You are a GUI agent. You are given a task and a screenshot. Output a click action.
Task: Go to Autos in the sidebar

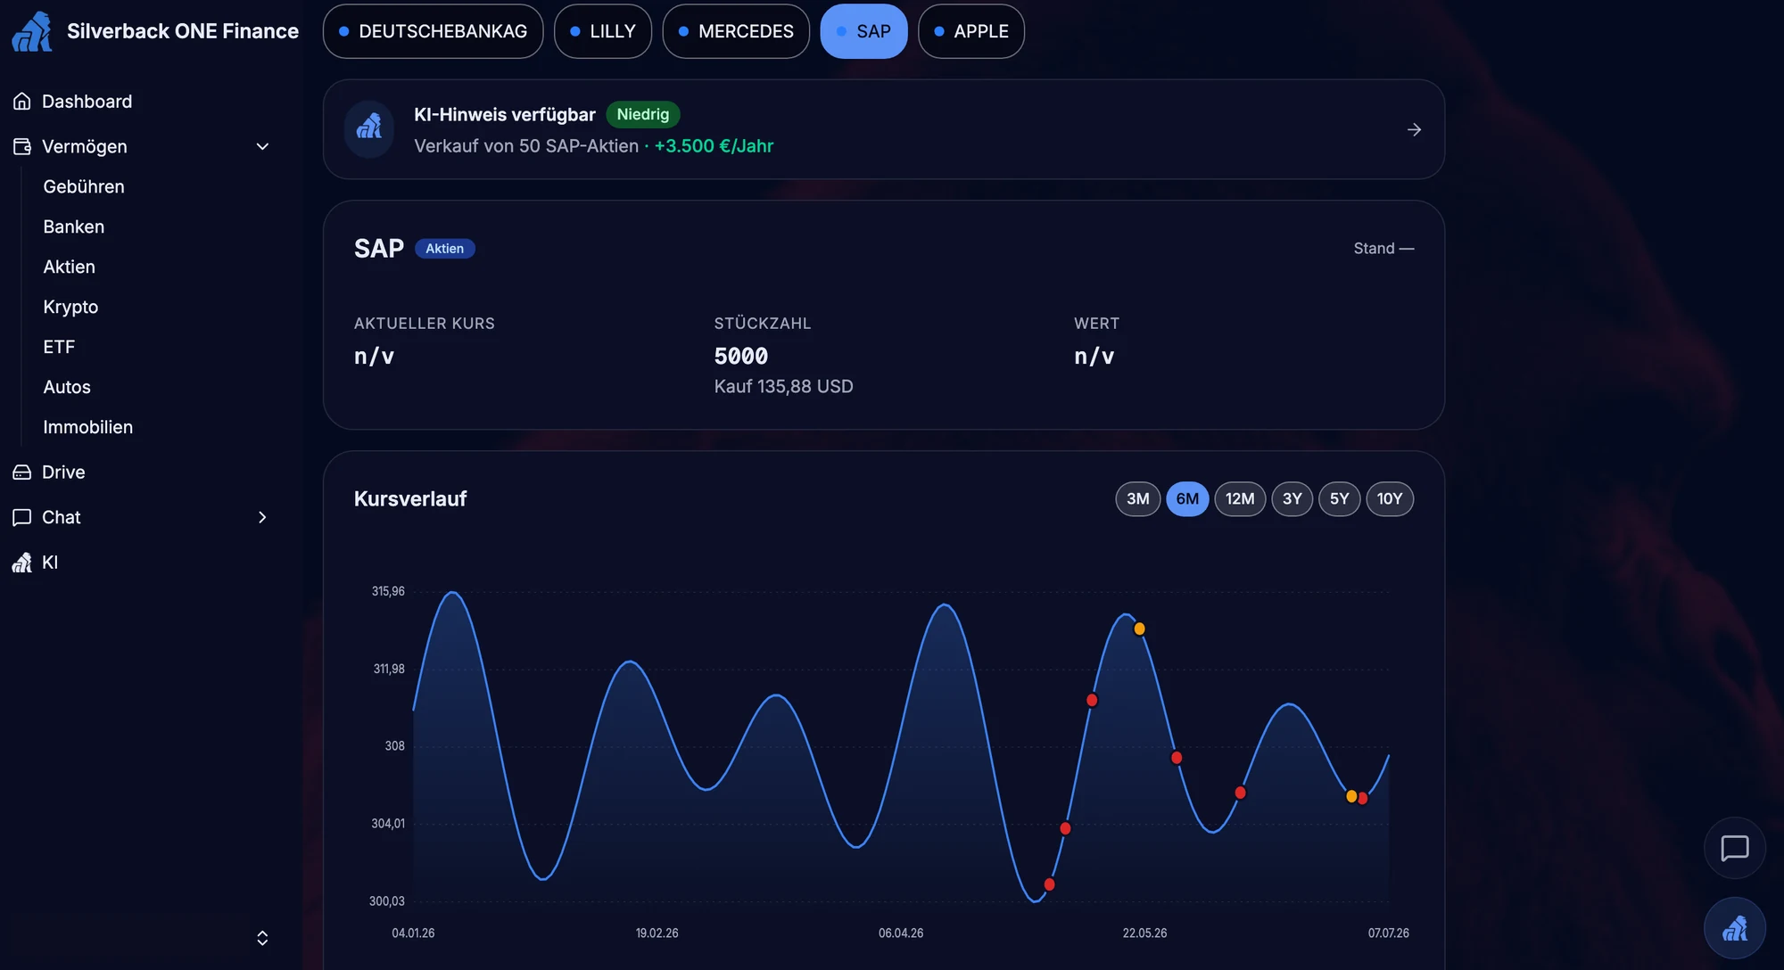pyautogui.click(x=67, y=388)
